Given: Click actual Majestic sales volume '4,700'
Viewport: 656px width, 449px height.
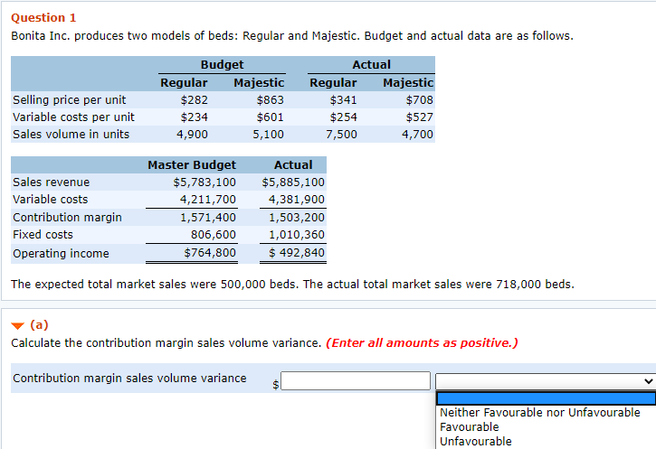Looking at the screenshot, I should (417, 135).
